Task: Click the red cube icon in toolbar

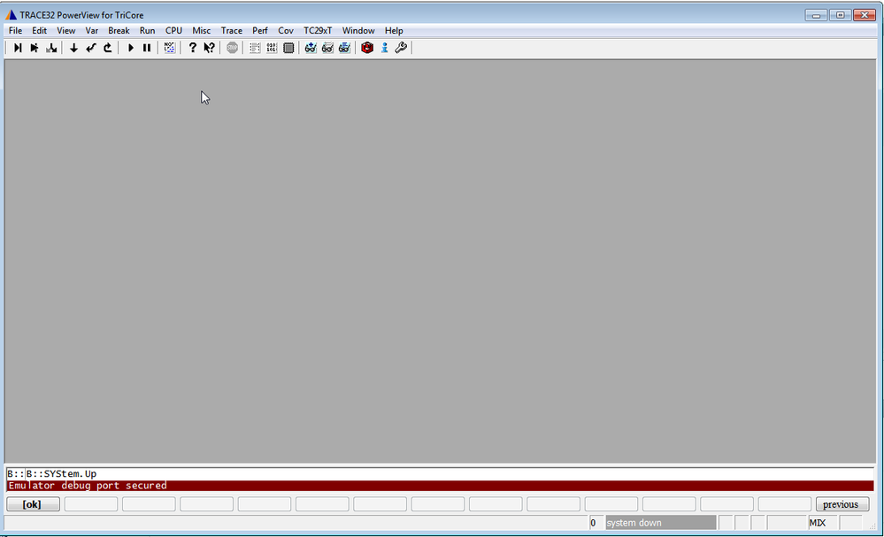Action: (367, 48)
